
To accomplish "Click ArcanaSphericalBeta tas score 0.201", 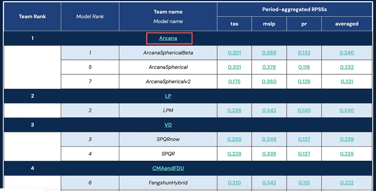I will [234, 53].
